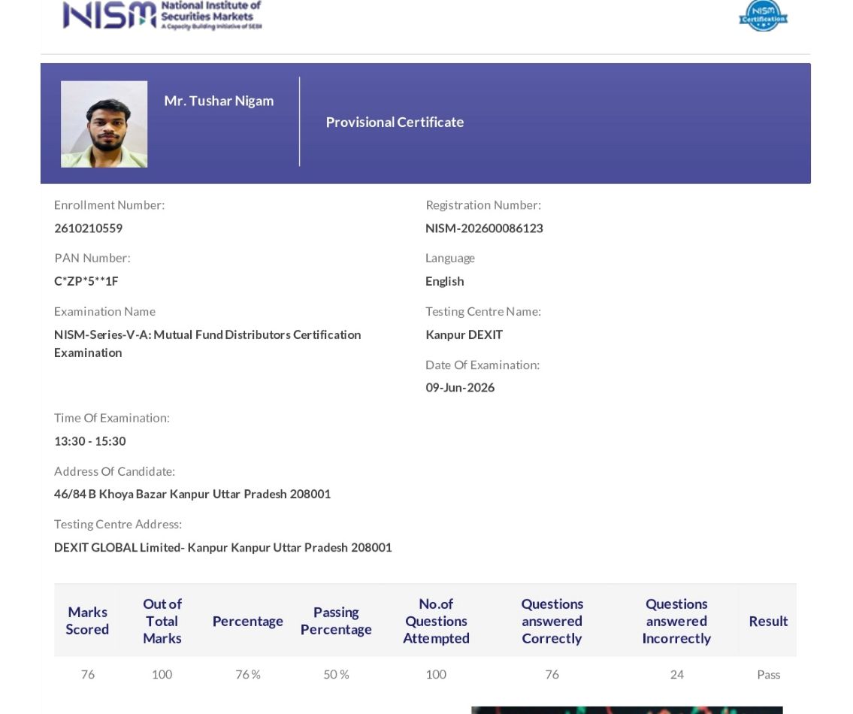Click the Passing Percentage column header

[x=336, y=621]
